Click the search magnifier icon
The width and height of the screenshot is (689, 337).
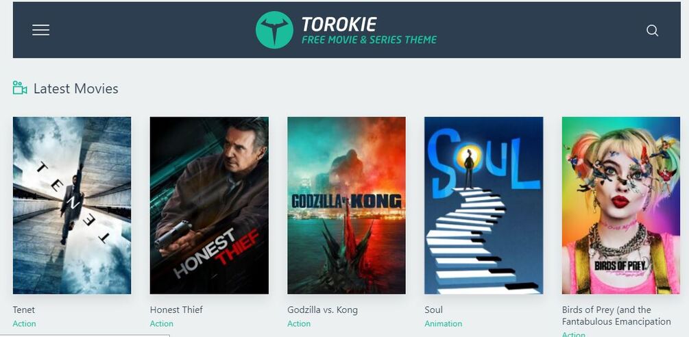(x=652, y=30)
